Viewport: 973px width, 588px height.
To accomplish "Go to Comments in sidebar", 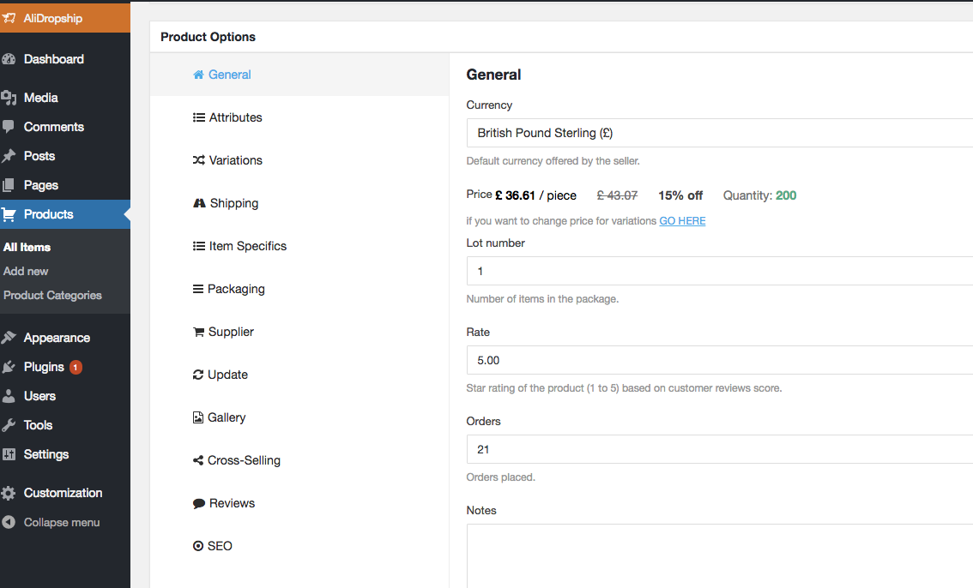I will coord(65,126).
